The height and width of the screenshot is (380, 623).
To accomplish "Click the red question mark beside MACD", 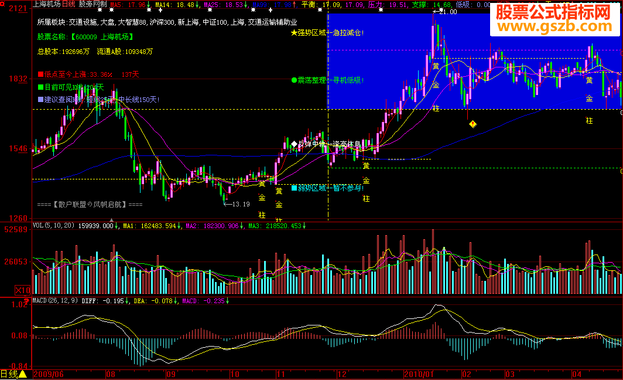I will coord(27,301).
